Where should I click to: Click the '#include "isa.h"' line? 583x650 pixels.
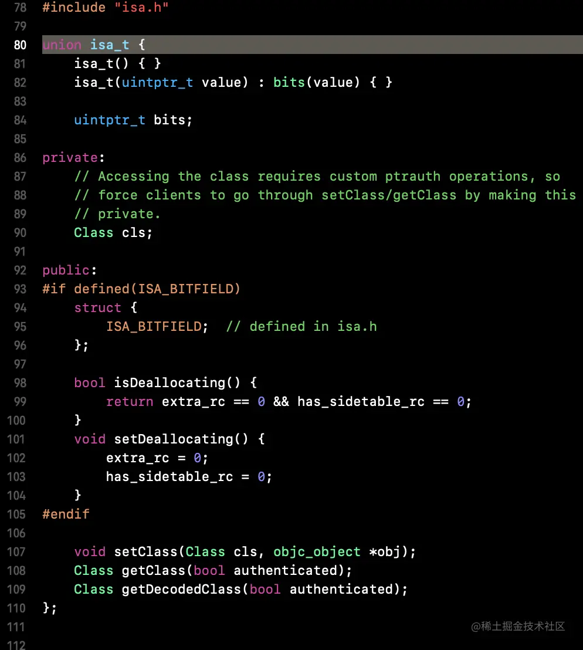point(105,8)
